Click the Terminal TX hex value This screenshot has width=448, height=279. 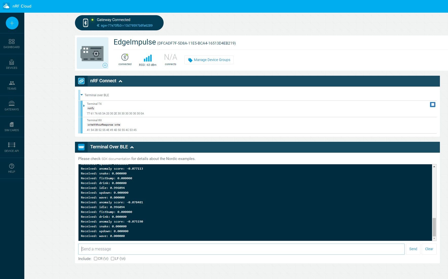click(x=115, y=114)
